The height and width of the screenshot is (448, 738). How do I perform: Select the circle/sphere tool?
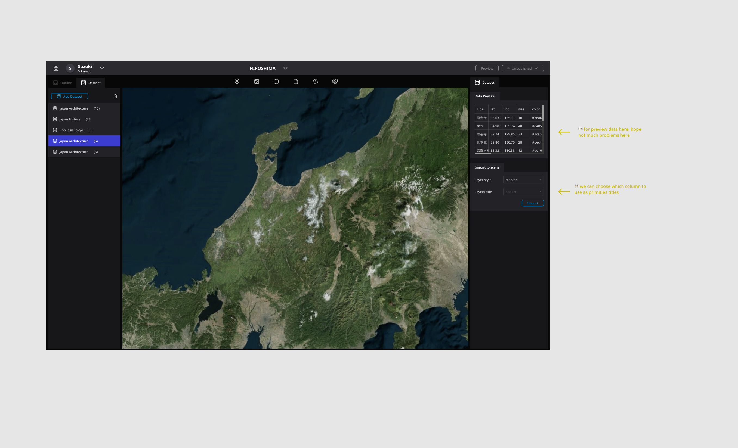point(276,81)
